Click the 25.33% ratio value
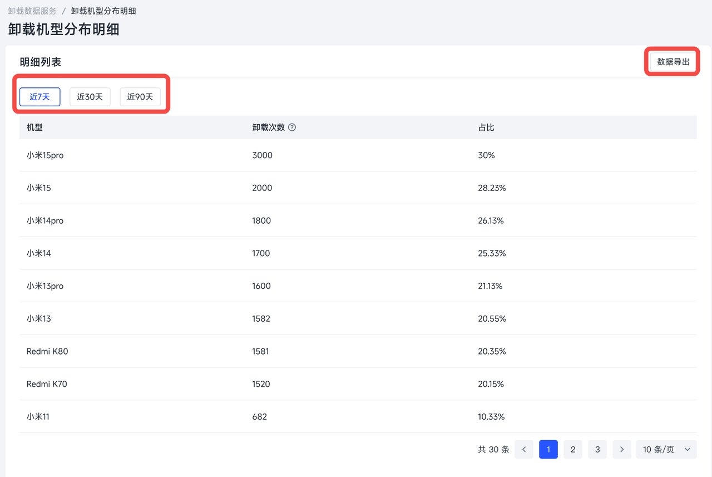This screenshot has width=712, height=477. (x=492, y=253)
